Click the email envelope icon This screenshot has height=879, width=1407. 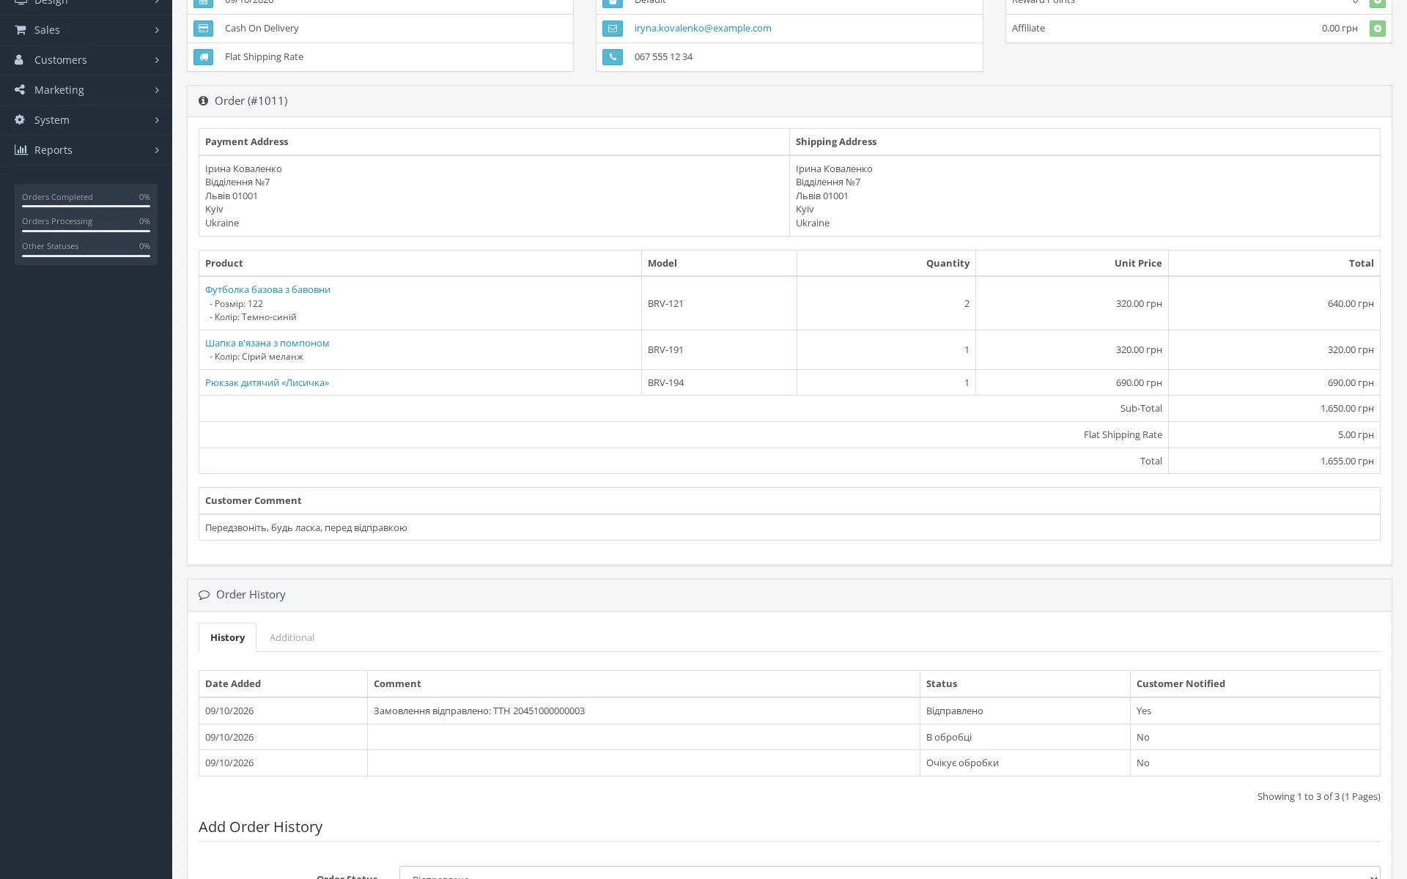click(613, 29)
